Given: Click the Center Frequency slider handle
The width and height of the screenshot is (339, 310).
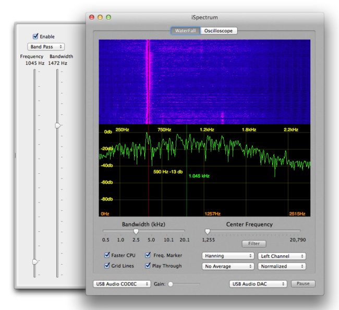Looking at the screenshot, I should pos(207,231).
